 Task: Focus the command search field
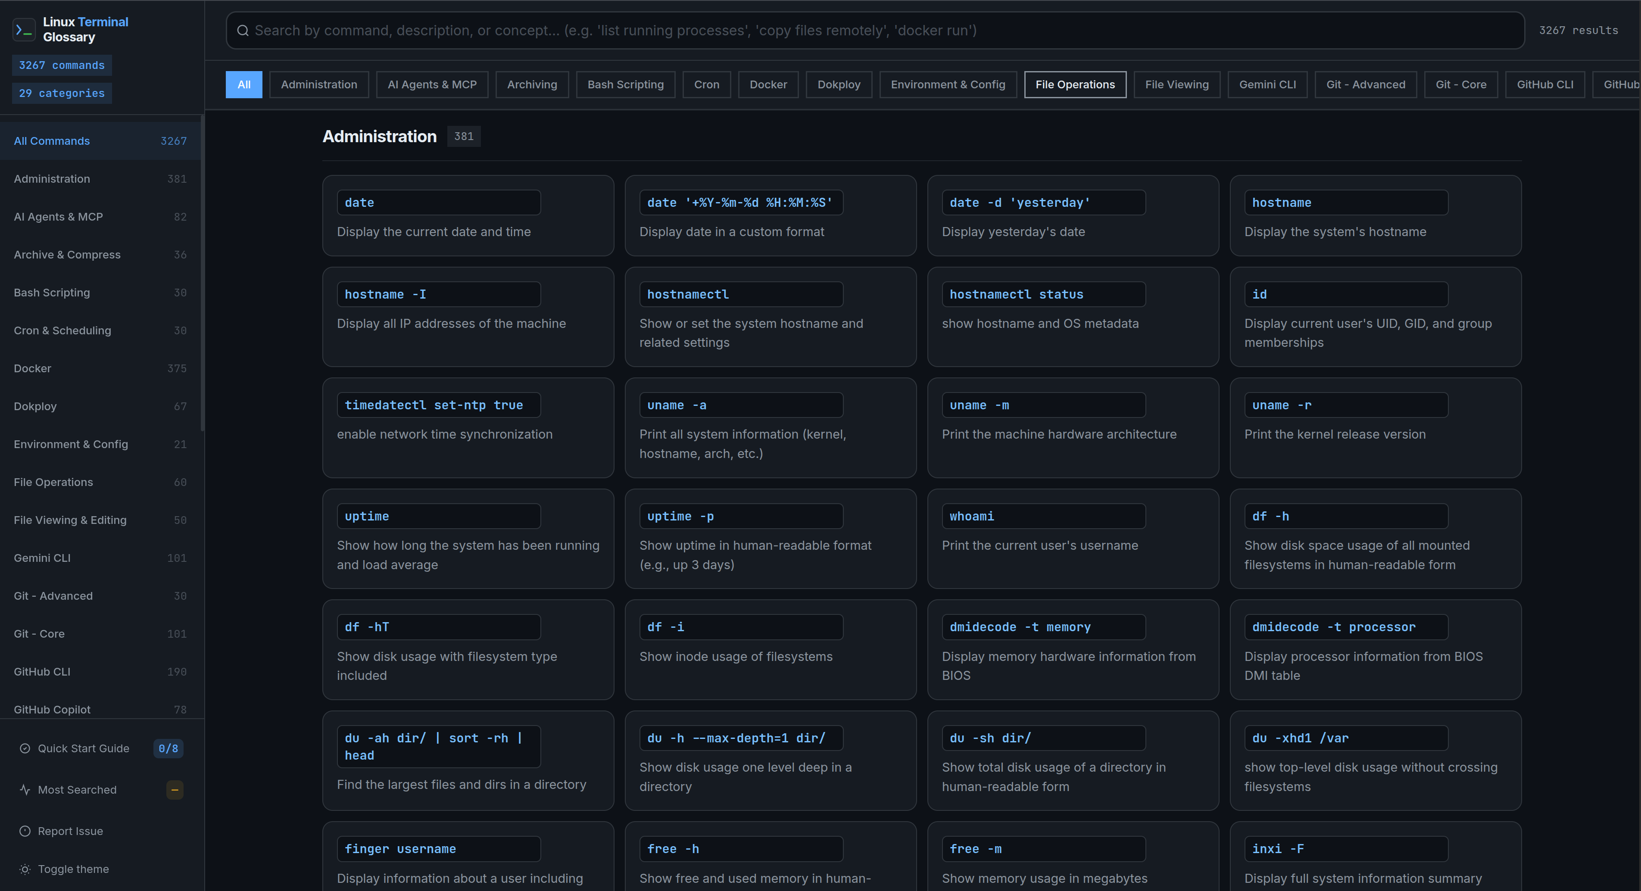pos(875,31)
